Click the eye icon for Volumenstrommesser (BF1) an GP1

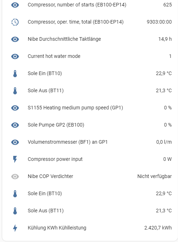(x=15, y=142)
